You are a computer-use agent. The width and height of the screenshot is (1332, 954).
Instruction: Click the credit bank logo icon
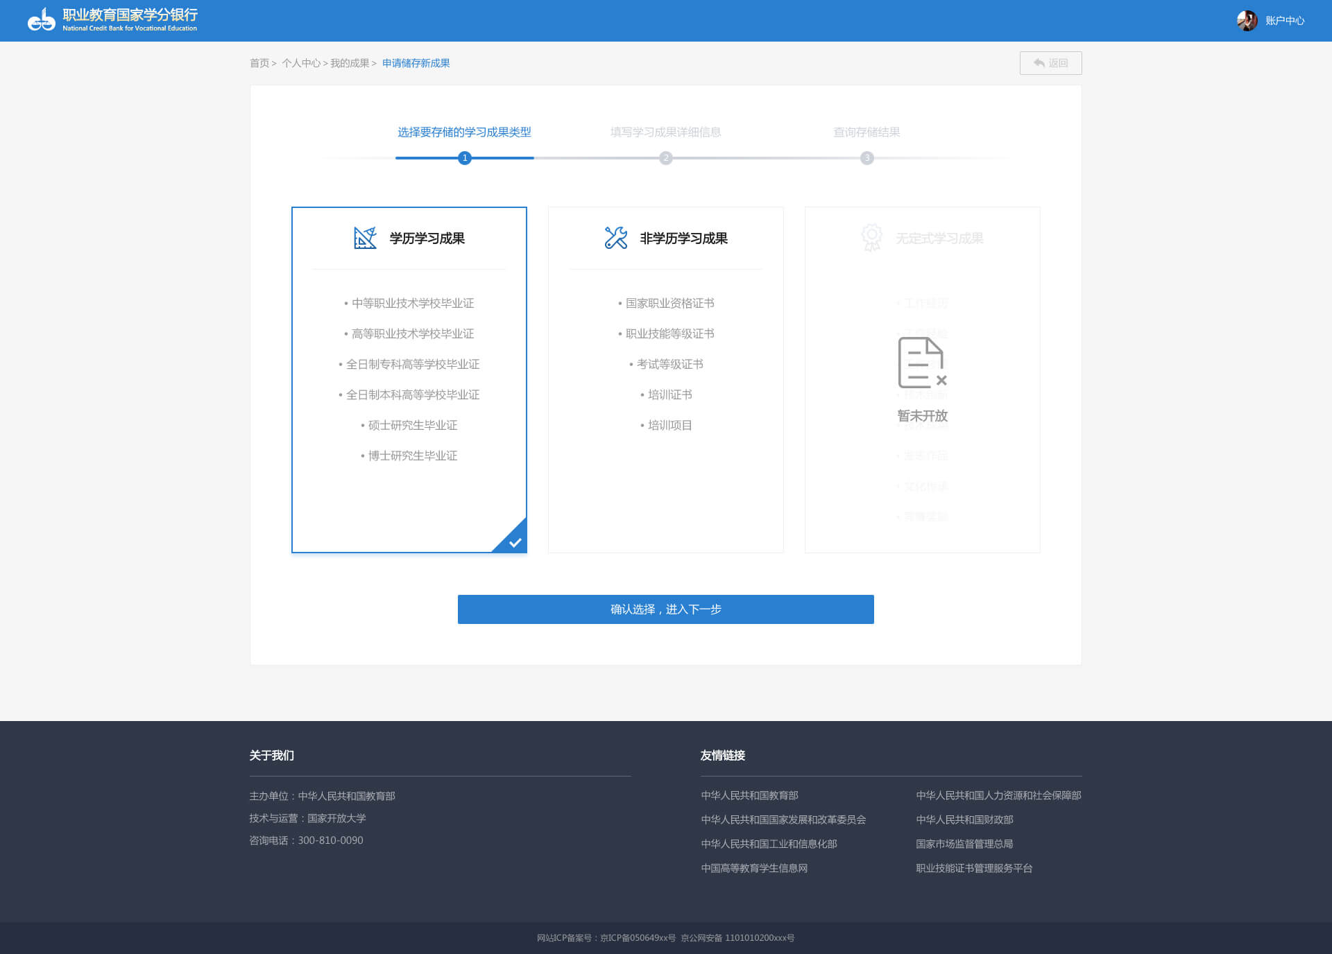pos(42,20)
